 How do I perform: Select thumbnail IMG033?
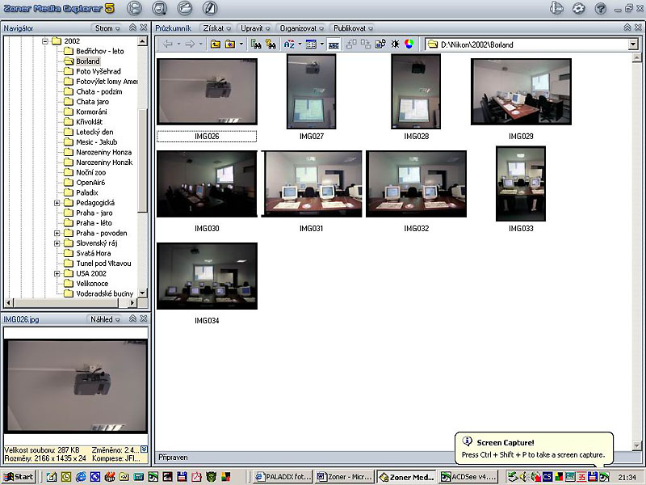click(521, 183)
